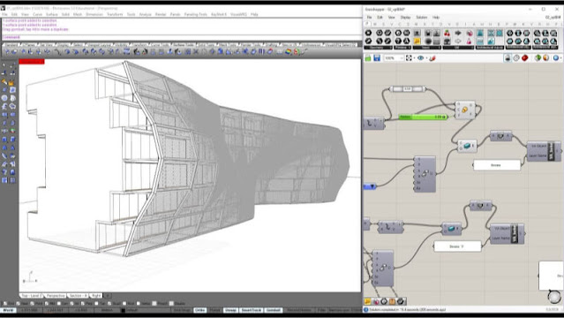Toggle the Knot osnap checkbox
Image resolution: width=564 pixels, height=318 pixels.
[124, 304]
